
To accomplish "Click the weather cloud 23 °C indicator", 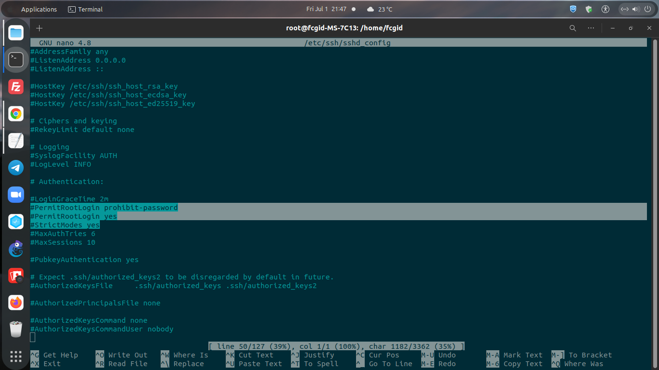I will coord(380,9).
